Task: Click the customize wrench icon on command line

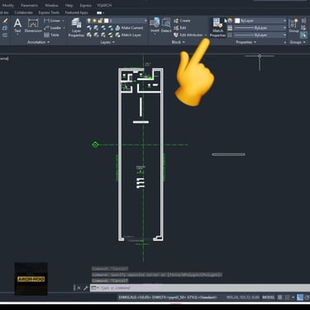Action: [x=85, y=288]
